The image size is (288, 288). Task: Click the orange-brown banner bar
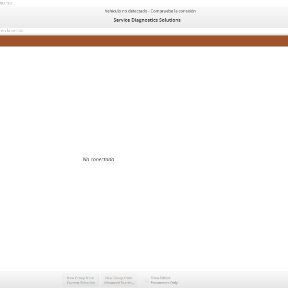[144, 41]
